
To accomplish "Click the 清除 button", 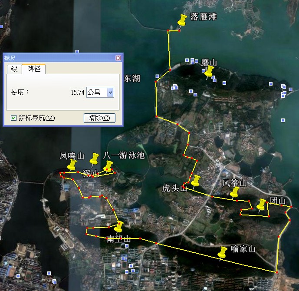I will [x=99, y=118].
